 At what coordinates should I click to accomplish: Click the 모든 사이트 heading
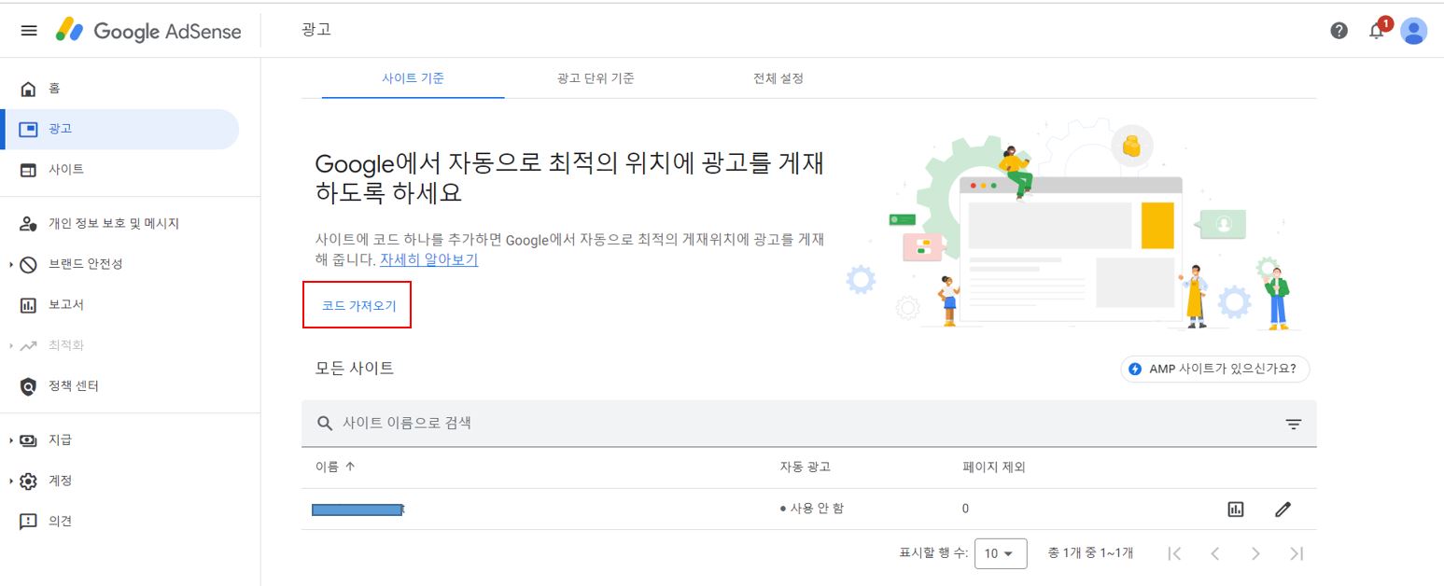(355, 369)
